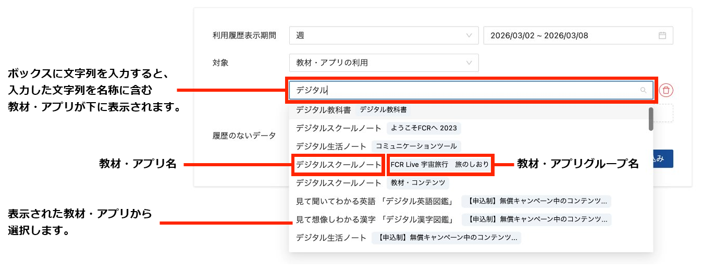Select デジタル生活ノート with 【申込制】 campaign group
This screenshot has width=702, height=271.
point(331,238)
